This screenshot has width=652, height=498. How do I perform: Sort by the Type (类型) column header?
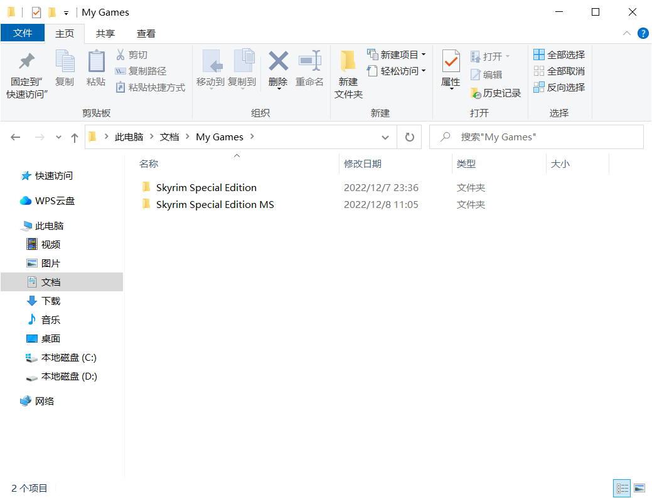pyautogui.click(x=466, y=164)
